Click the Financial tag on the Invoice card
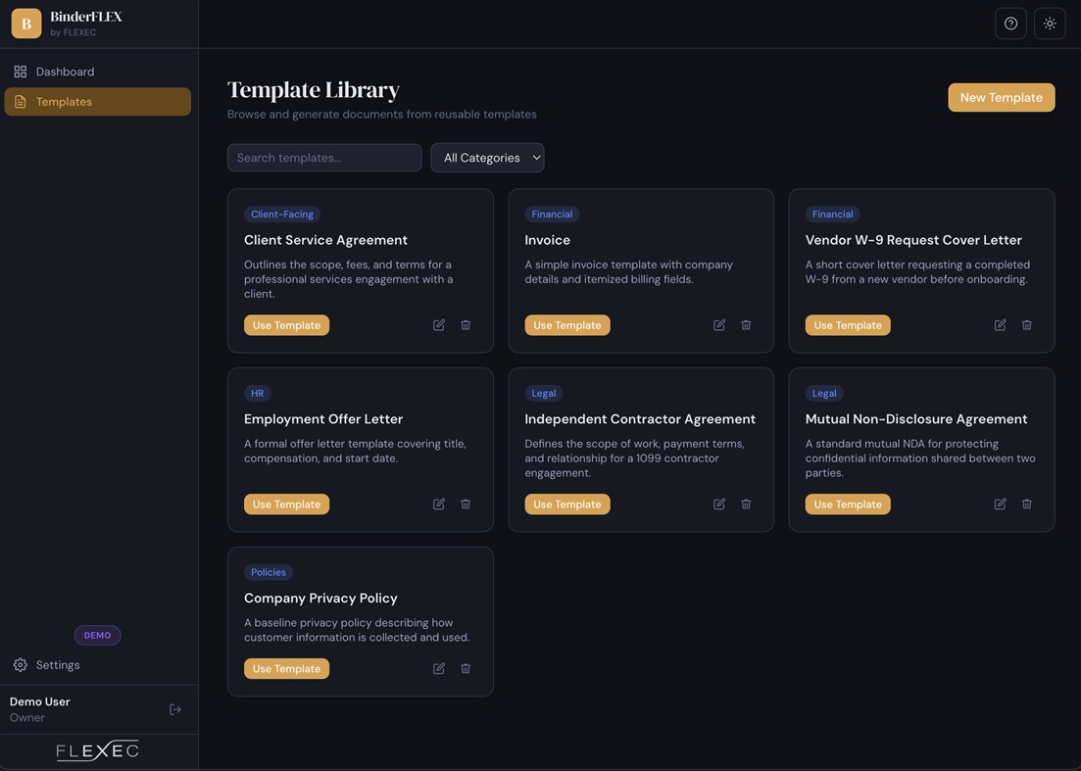Screen dimensions: 1081x771 coord(552,215)
